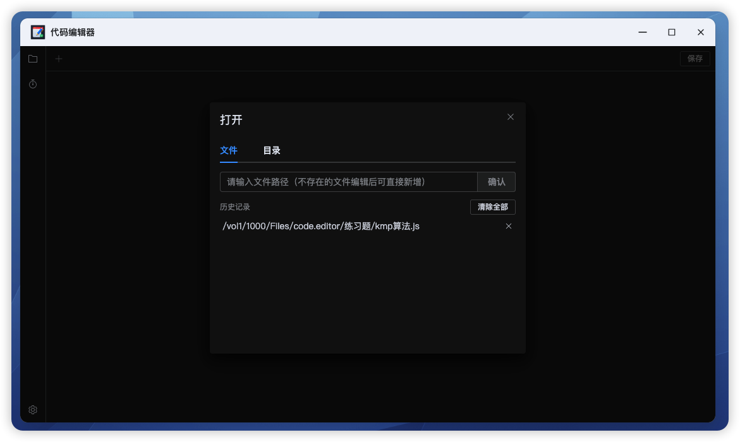Close the 代码编辑器 window
Image resolution: width=740 pixels, height=442 pixels.
click(701, 32)
